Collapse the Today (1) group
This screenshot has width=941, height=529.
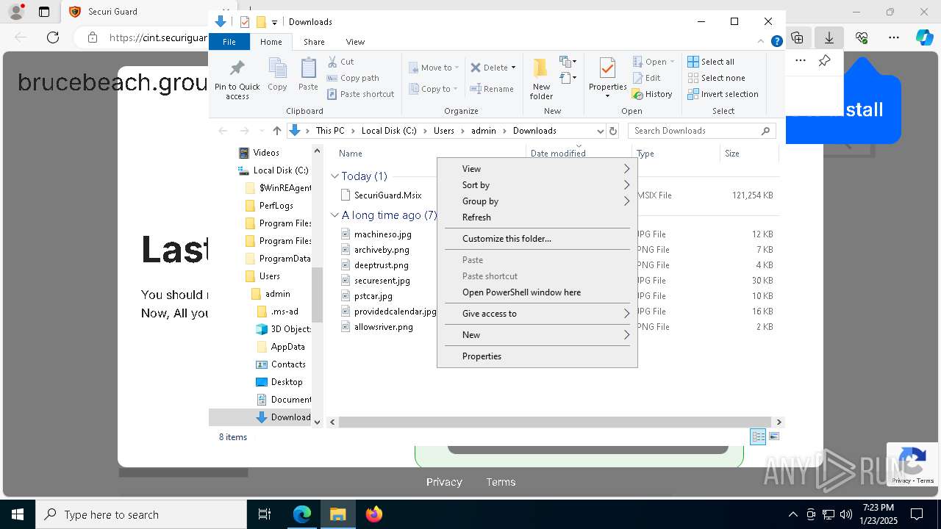334,176
